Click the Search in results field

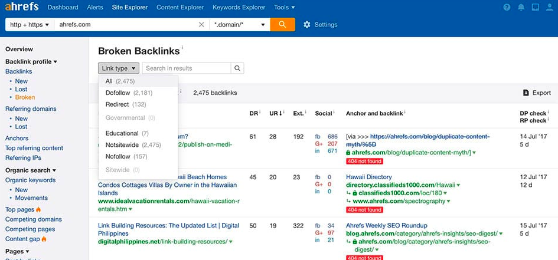click(x=187, y=68)
